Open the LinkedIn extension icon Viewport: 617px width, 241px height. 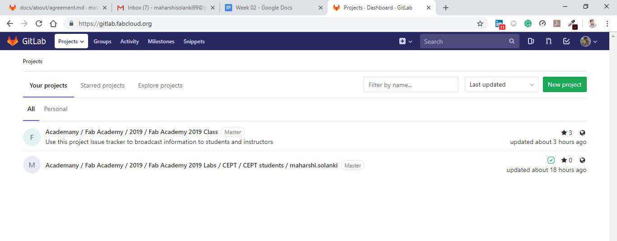click(x=499, y=23)
